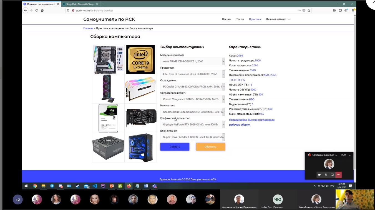
Task: Minimize the Teams meeting popup
Action: (x=349, y=155)
